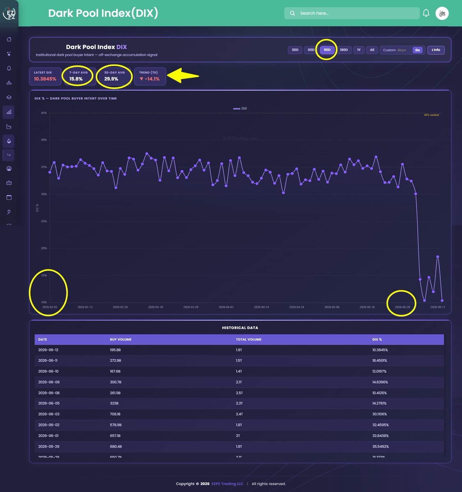Click the hierarchy sitemap icon in sidebar
Screen dimensions: 462x492
pyautogui.click(x=9, y=83)
